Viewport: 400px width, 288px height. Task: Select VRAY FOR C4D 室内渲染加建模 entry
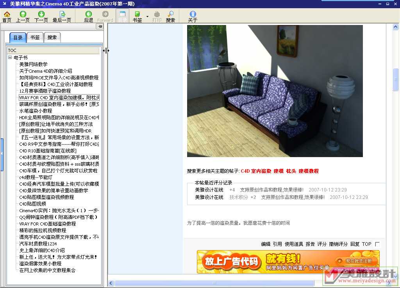pos(59,97)
